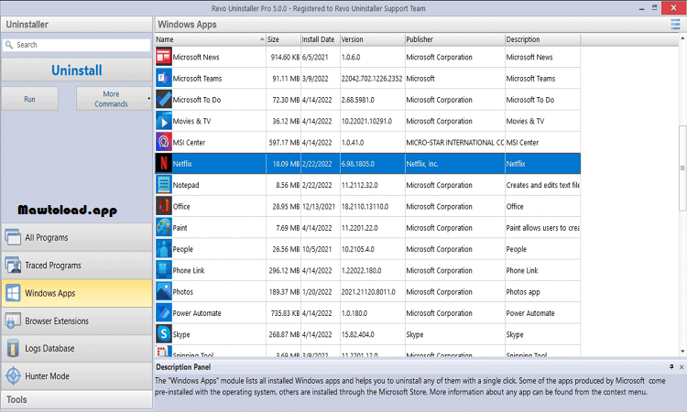Image resolution: width=687 pixels, height=412 pixels.
Task: Click the MSI Center name text
Action: point(189,142)
